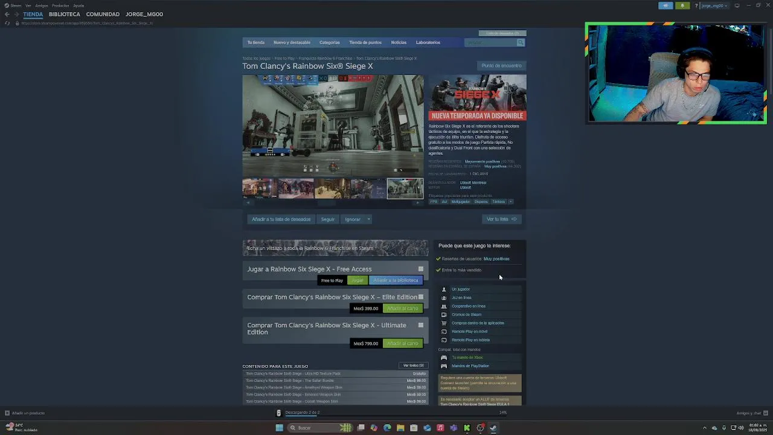Click the store search magnifier icon
This screenshot has width=773, height=435.
pyautogui.click(x=521, y=42)
